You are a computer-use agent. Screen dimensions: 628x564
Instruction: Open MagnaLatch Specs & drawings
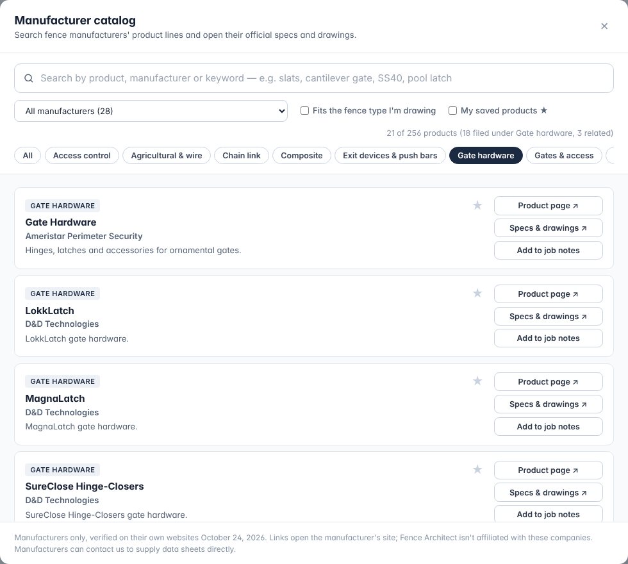pyautogui.click(x=549, y=404)
